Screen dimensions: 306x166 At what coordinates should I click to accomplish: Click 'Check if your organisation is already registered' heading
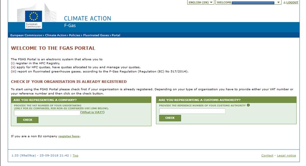pos(69,81)
